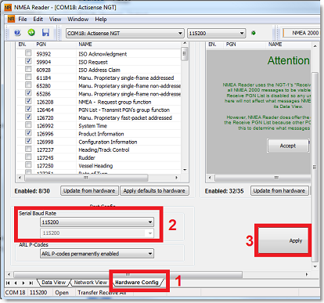Click the NR application icon in title bar
The image size is (324, 303).
pyautogui.click(x=8, y=7)
